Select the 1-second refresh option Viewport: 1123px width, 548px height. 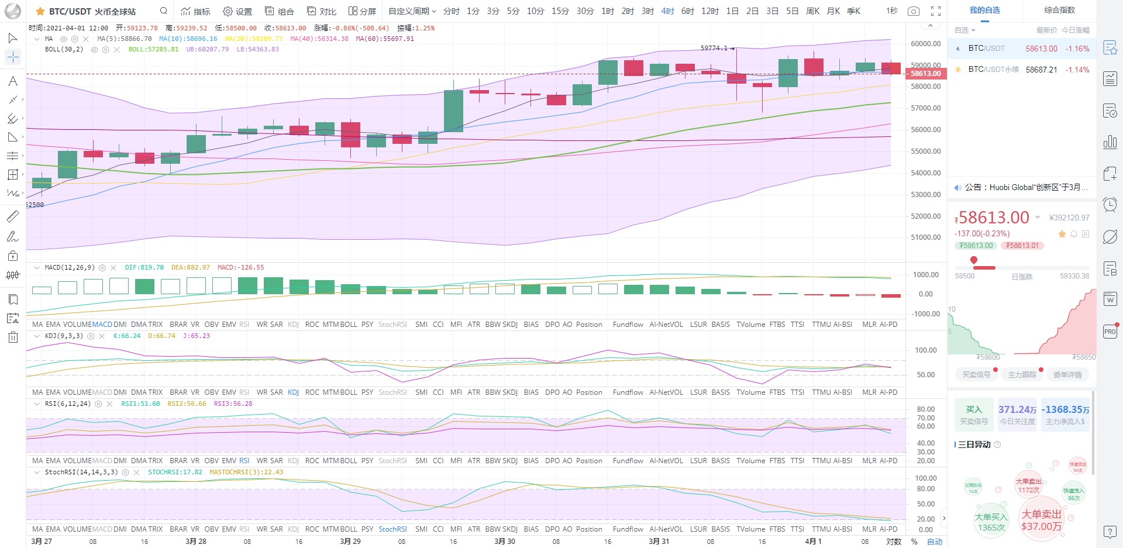[x=891, y=11]
